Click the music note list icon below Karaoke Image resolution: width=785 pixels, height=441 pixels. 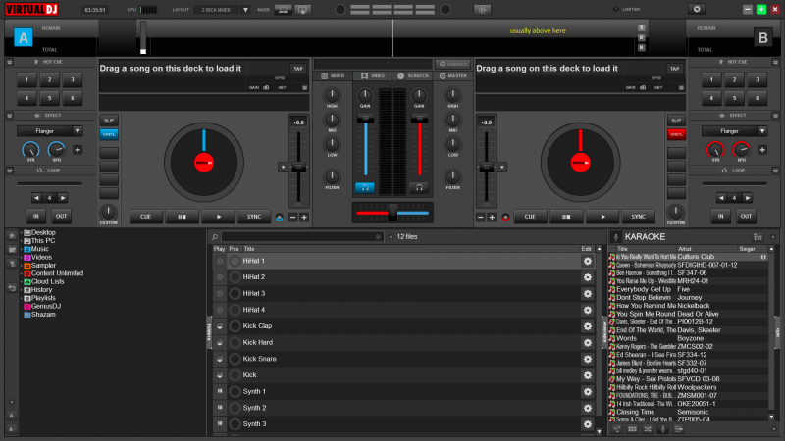point(617,429)
